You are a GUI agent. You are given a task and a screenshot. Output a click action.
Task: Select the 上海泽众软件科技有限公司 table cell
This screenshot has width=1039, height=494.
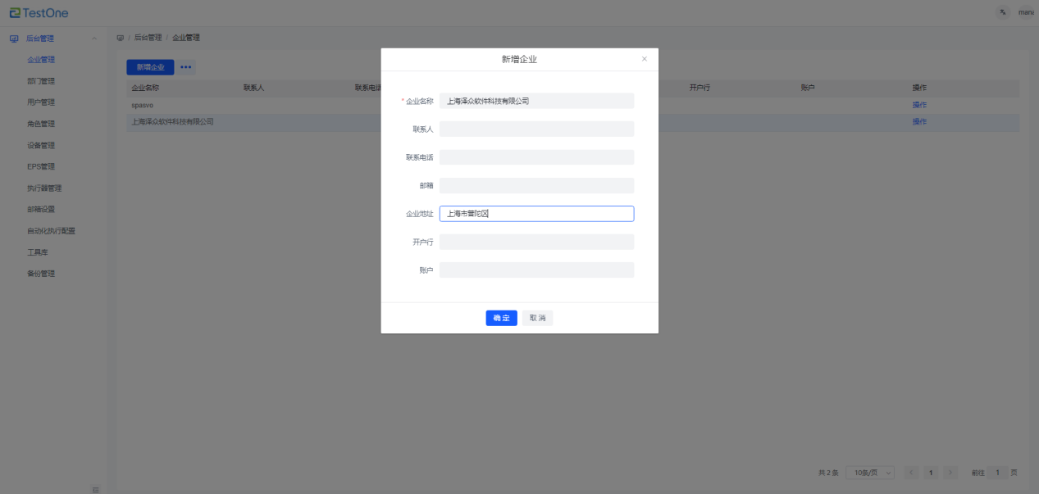click(x=172, y=122)
